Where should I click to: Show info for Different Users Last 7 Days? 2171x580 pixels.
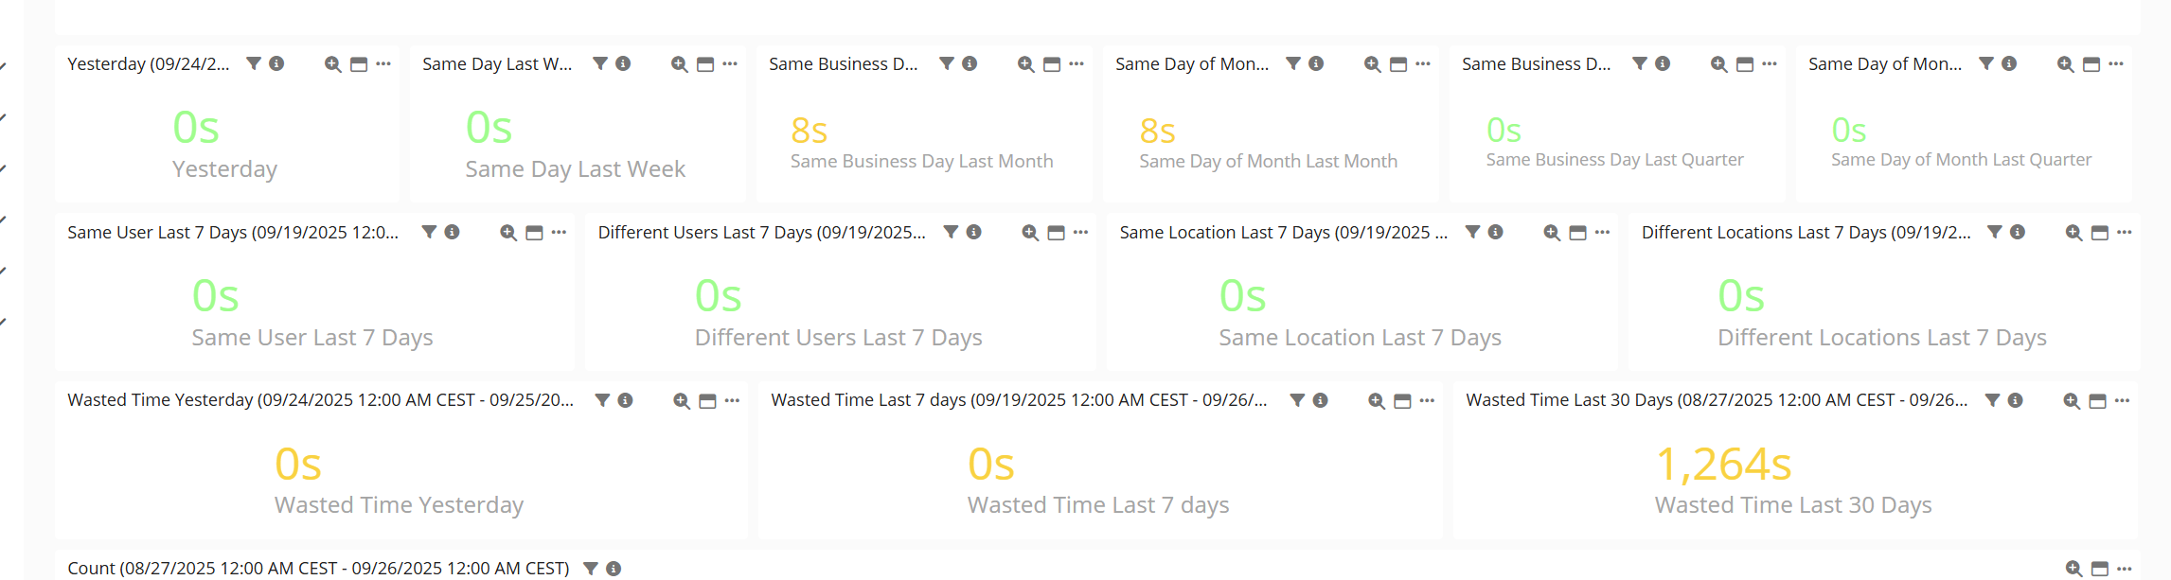click(x=973, y=232)
